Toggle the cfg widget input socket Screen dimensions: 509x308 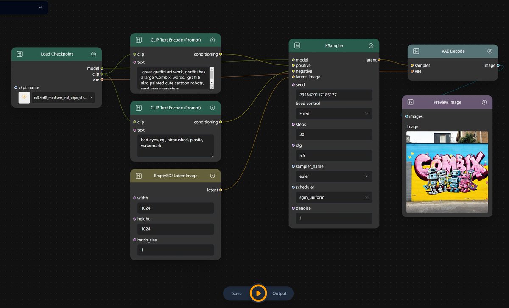[293, 145]
